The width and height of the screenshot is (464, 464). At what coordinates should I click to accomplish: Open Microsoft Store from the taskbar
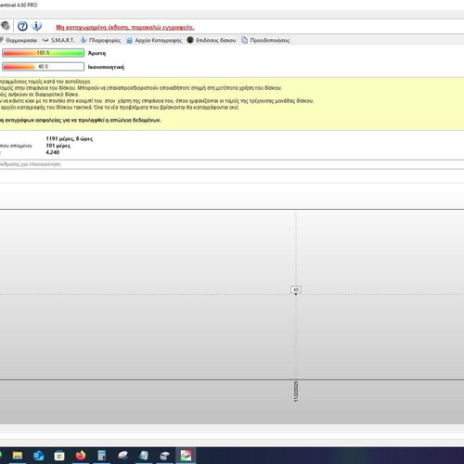(59, 456)
